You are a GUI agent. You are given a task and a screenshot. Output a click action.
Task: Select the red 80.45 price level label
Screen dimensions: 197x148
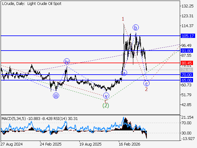click(187, 63)
